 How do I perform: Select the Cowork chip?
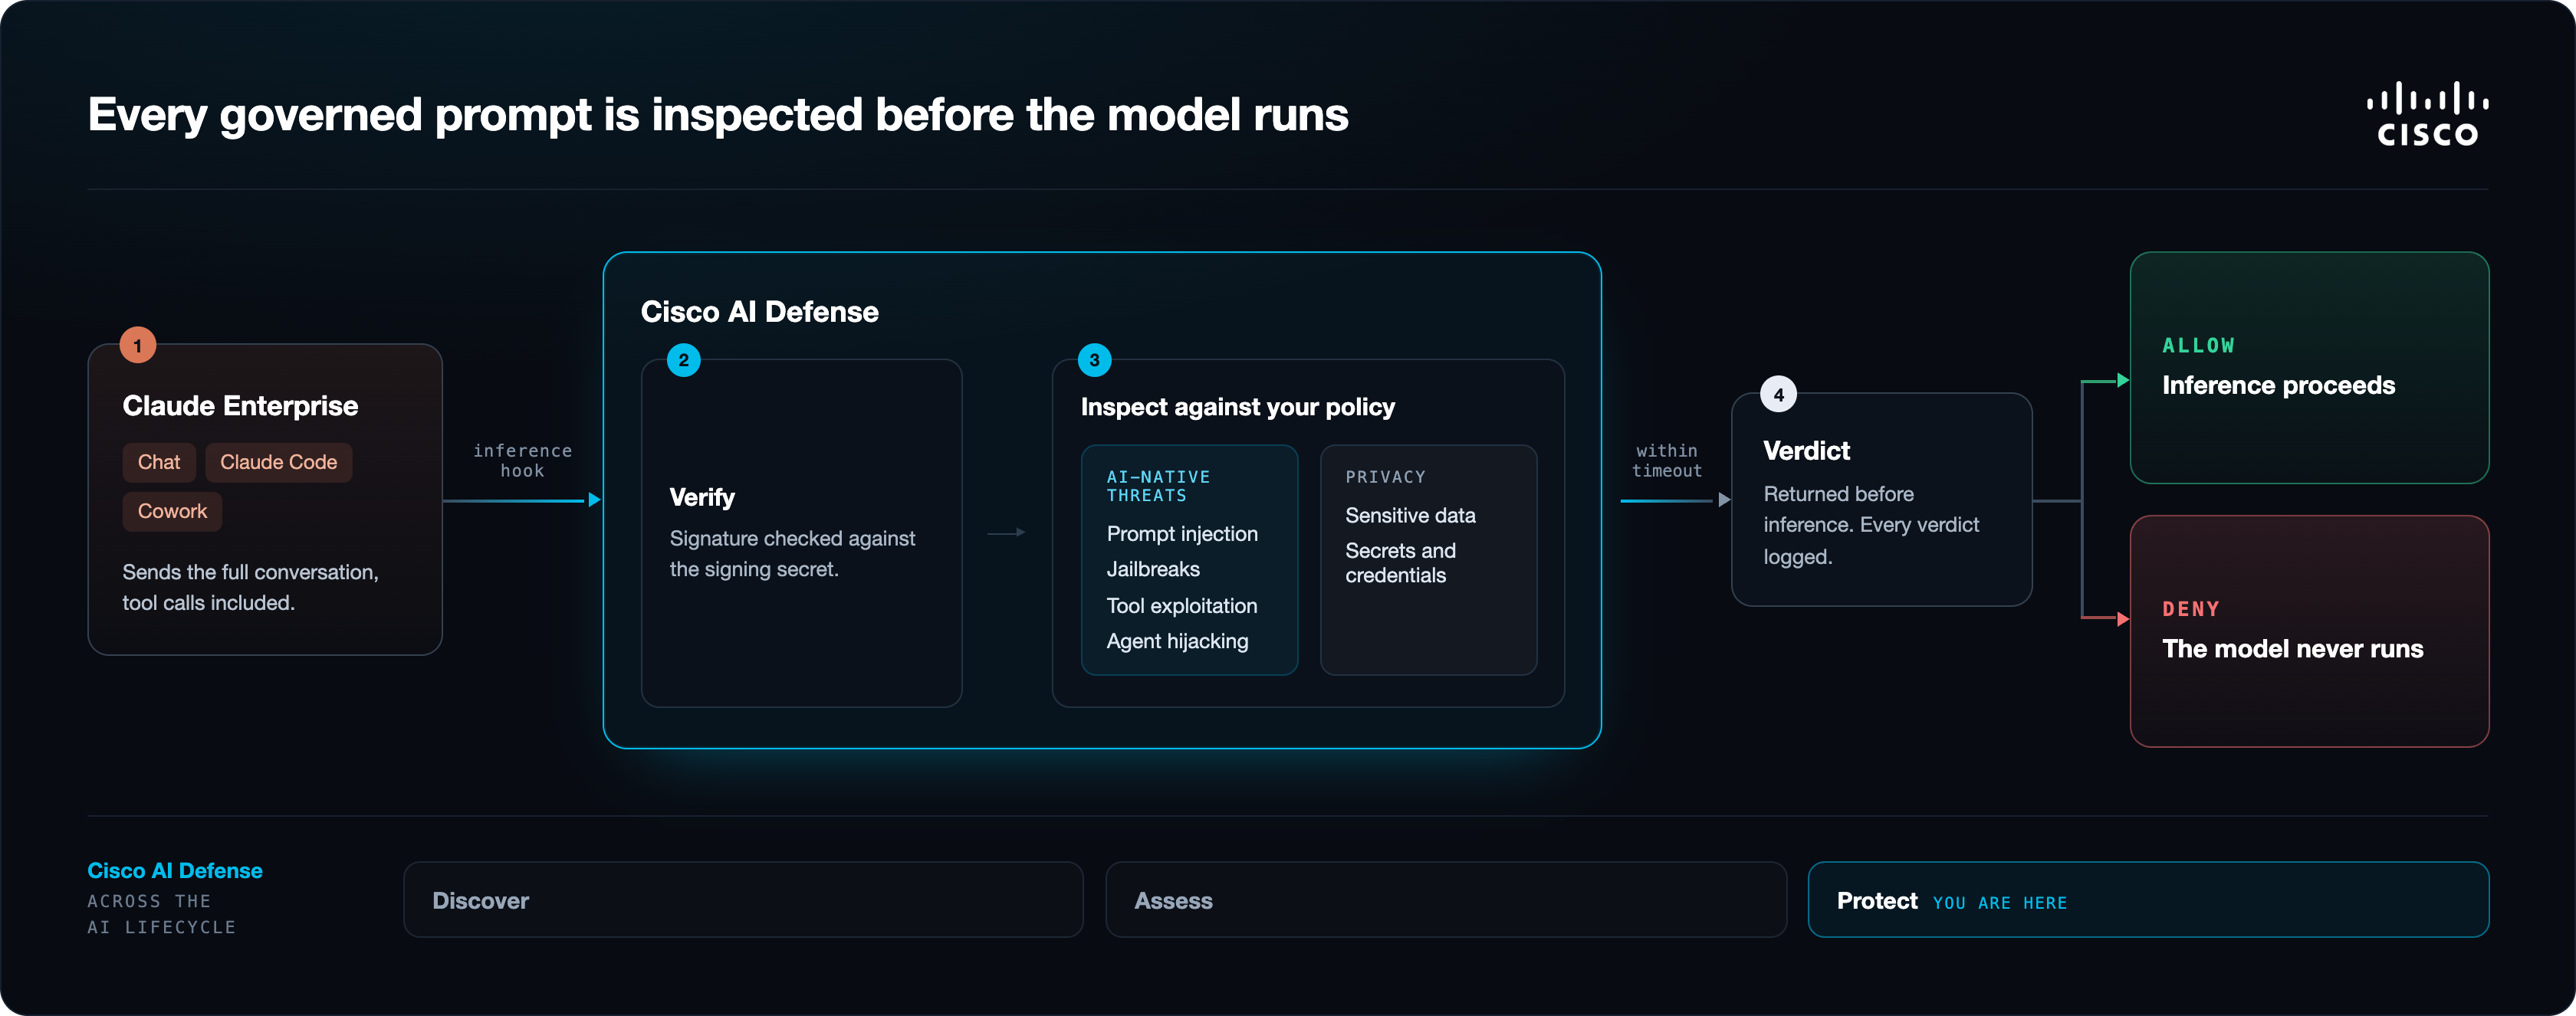[x=172, y=512]
